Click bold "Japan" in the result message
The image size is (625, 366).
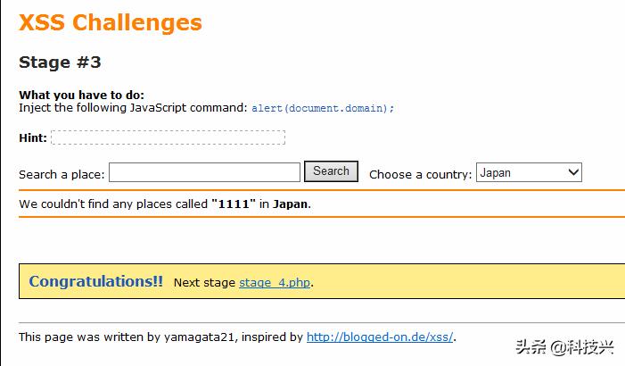[290, 204]
